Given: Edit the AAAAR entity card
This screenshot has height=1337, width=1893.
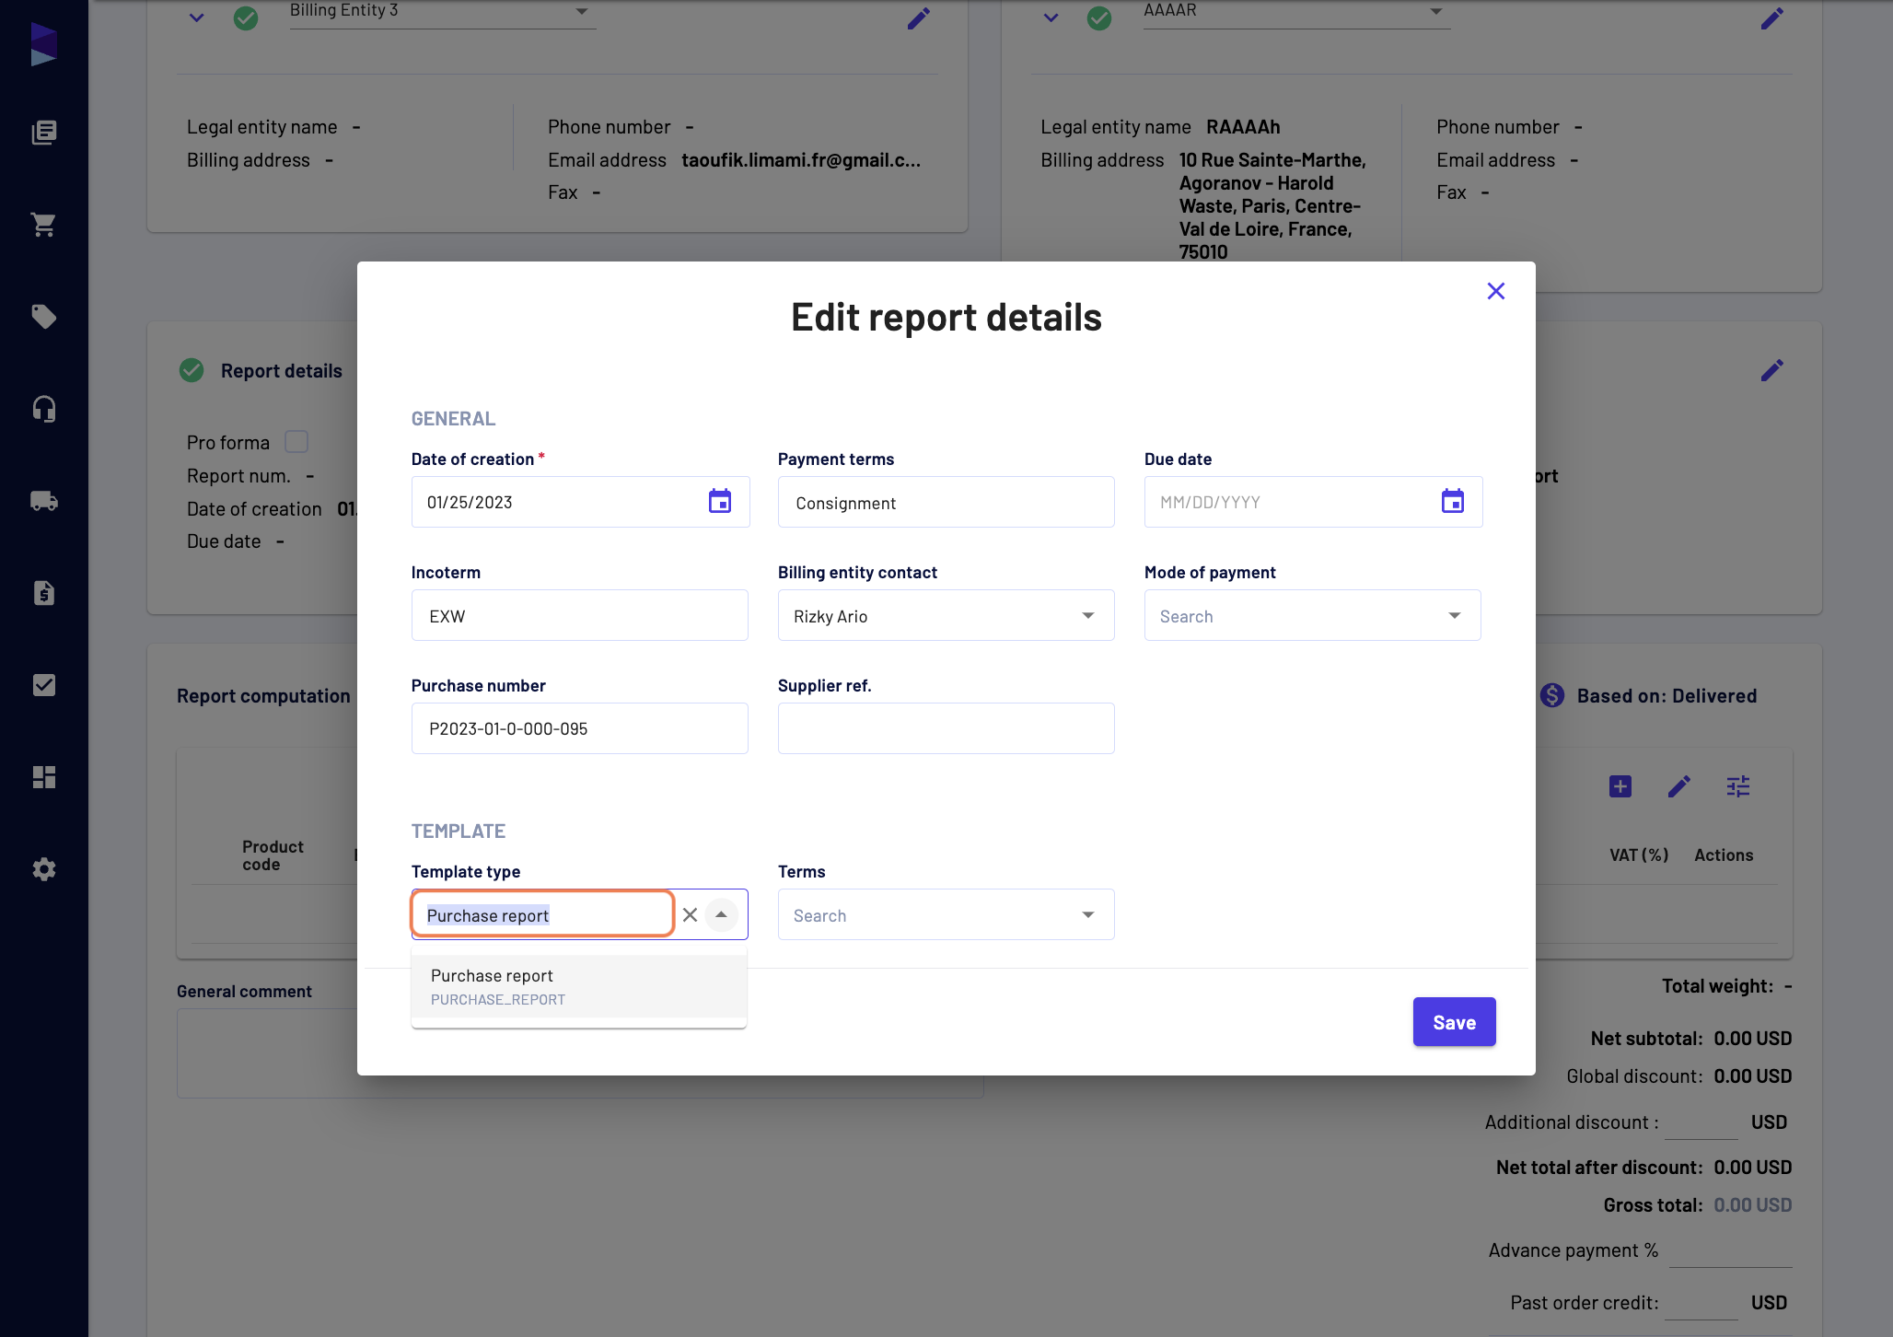Looking at the screenshot, I should click(x=1772, y=18).
